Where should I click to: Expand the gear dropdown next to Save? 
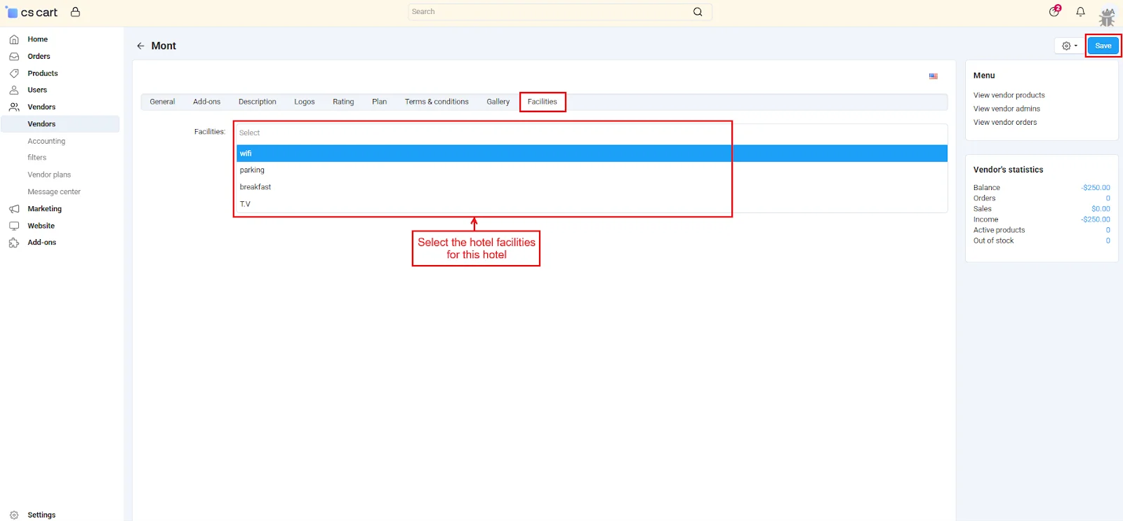pyautogui.click(x=1069, y=46)
